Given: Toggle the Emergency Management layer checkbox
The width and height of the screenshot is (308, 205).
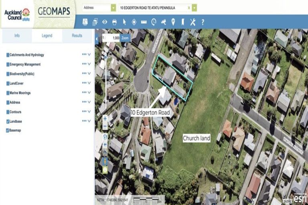Looking at the screenshot, I should click(8, 64).
